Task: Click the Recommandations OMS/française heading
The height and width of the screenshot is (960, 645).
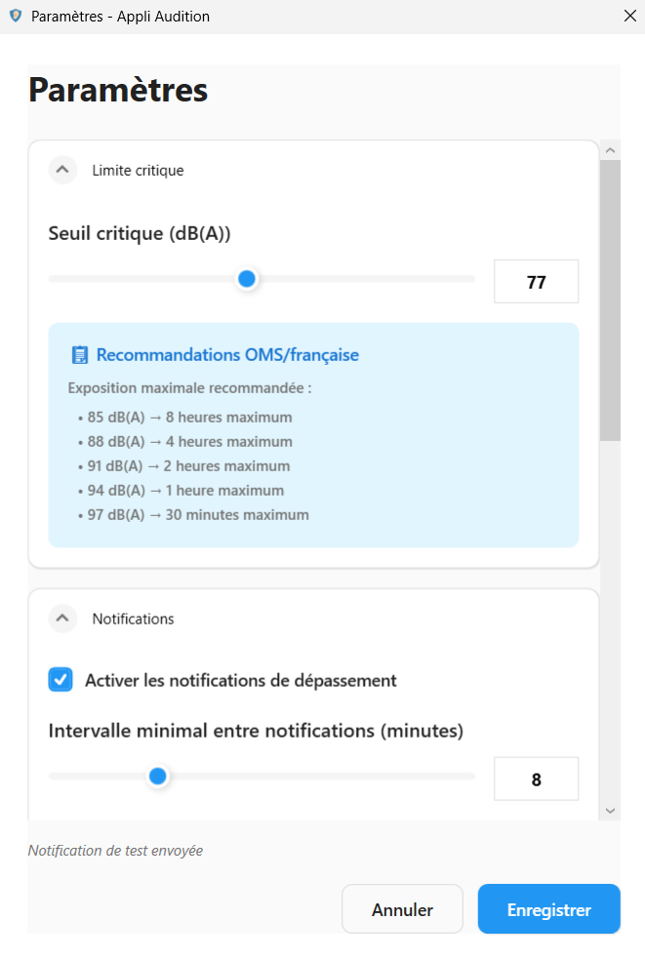Action: (x=226, y=355)
